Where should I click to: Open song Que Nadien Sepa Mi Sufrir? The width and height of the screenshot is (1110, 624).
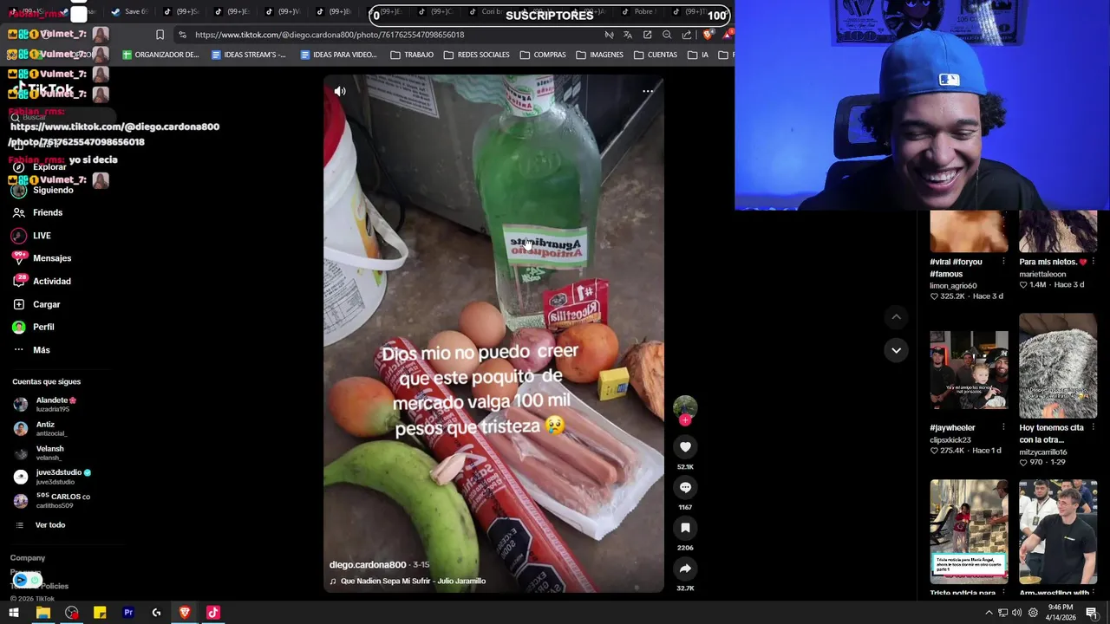point(408,581)
